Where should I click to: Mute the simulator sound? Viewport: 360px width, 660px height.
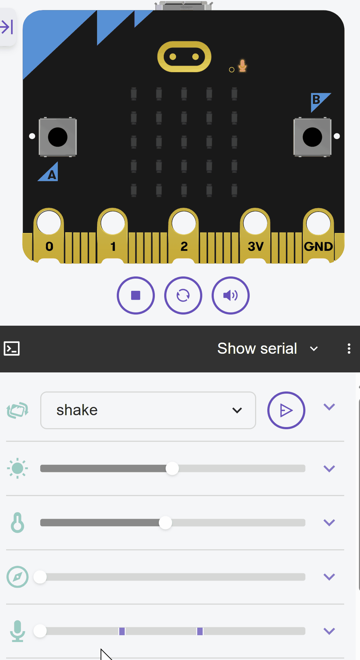(231, 295)
